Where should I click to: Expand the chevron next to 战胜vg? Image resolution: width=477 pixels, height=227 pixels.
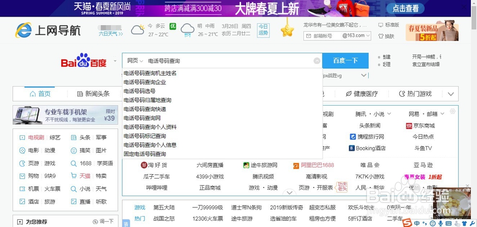(x=363, y=75)
